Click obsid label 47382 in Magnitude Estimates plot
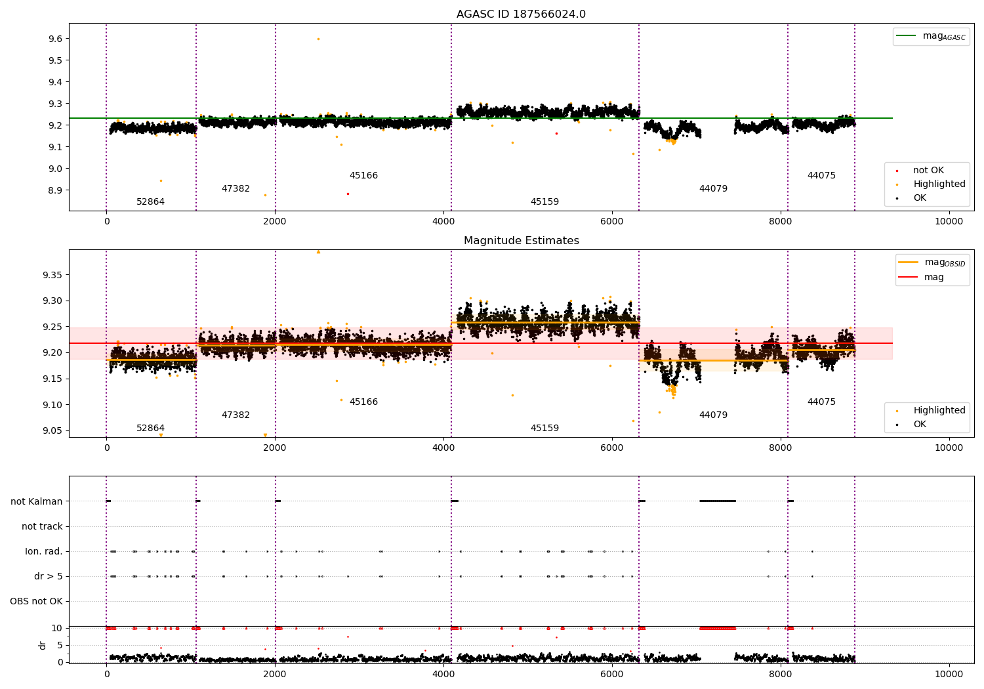 [236, 415]
